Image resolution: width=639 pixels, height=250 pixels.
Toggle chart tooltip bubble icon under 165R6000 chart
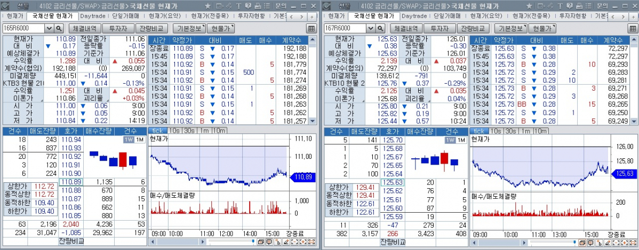pos(269,241)
